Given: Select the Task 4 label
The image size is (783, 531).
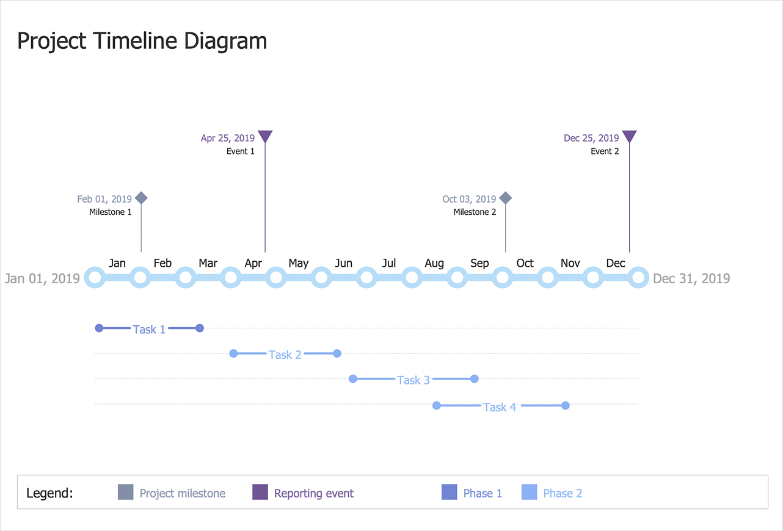Looking at the screenshot, I should click(x=500, y=407).
